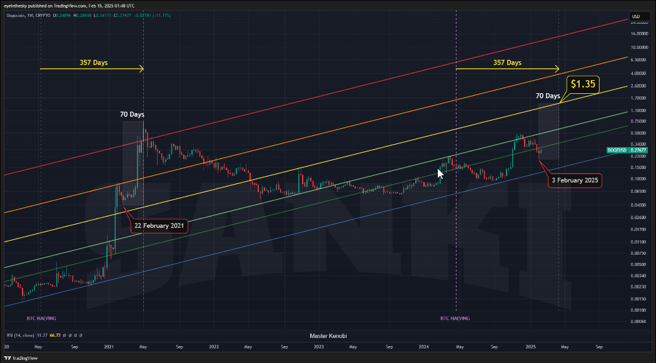Click the left 357 Days arrow label
Image resolution: width=656 pixels, height=363 pixels.
93,63
